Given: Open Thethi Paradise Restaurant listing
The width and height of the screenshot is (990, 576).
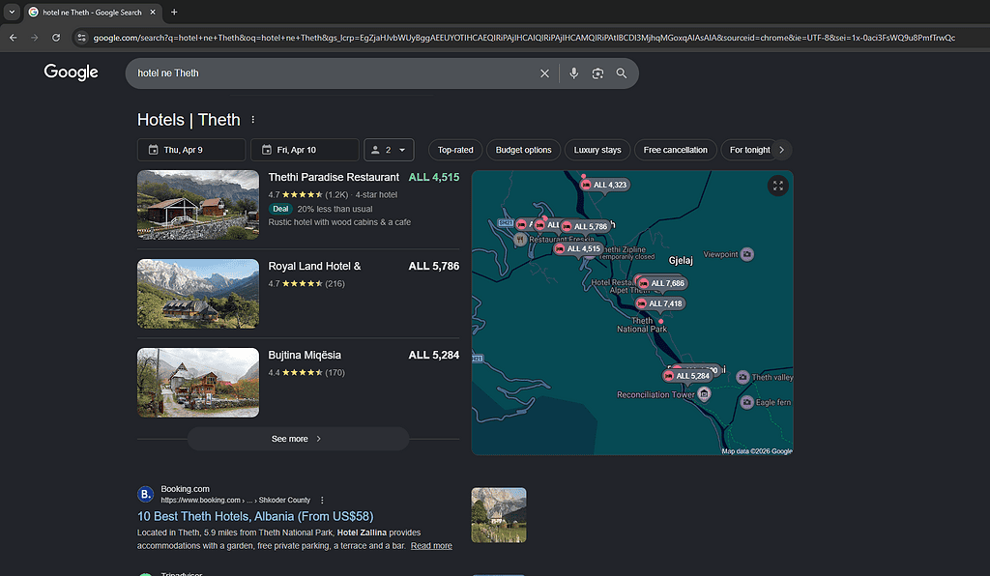Looking at the screenshot, I should pyautogui.click(x=334, y=177).
